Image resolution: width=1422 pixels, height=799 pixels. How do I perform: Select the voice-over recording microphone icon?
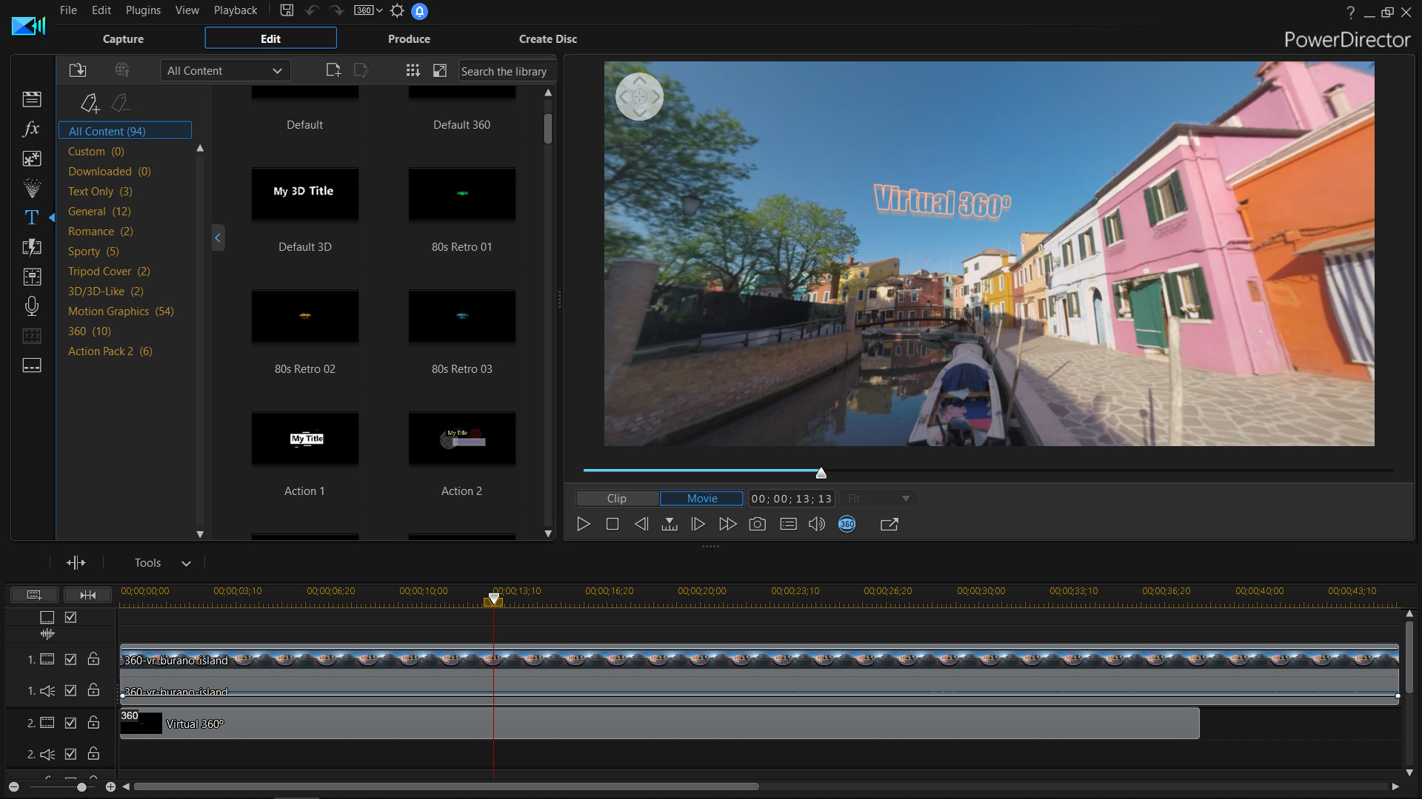tap(32, 306)
